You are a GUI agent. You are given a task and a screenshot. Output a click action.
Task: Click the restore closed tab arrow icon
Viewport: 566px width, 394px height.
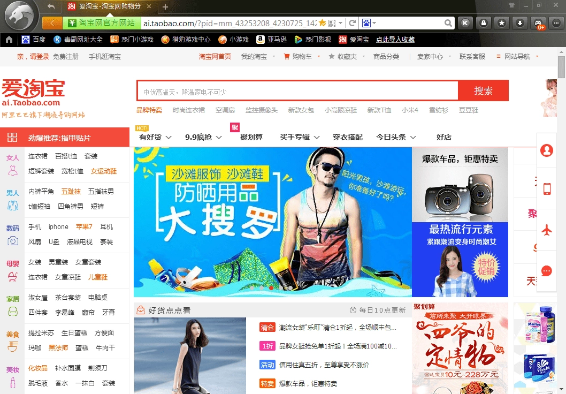click(x=51, y=6)
